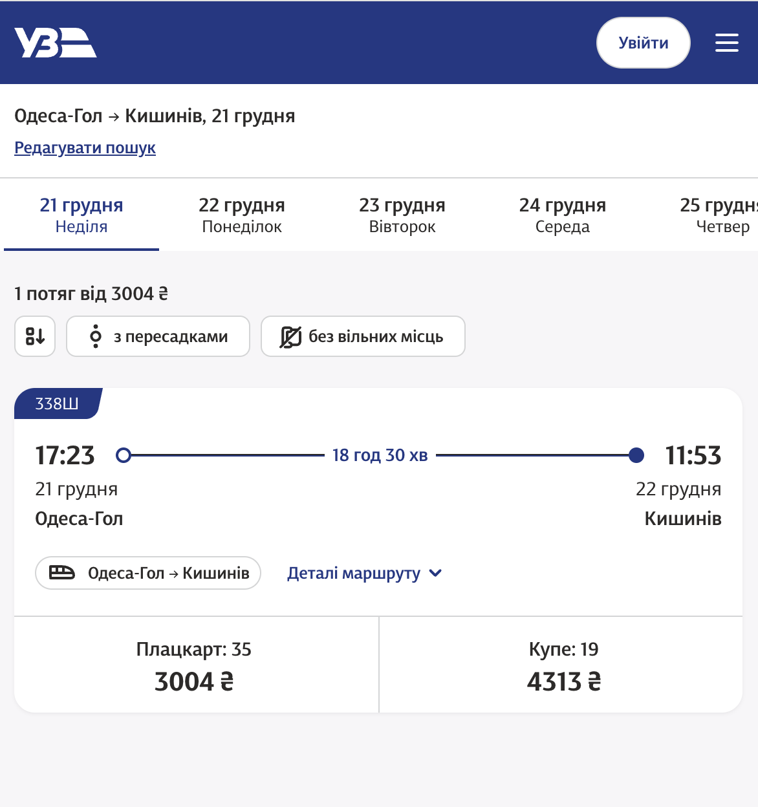Toggle the 'без вільних місць' filter
This screenshot has height=807, width=758.
(x=363, y=336)
